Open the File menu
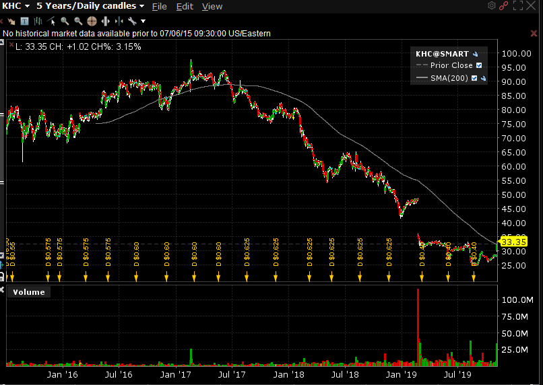Image resolution: width=543 pixels, height=385 pixels. click(x=159, y=6)
